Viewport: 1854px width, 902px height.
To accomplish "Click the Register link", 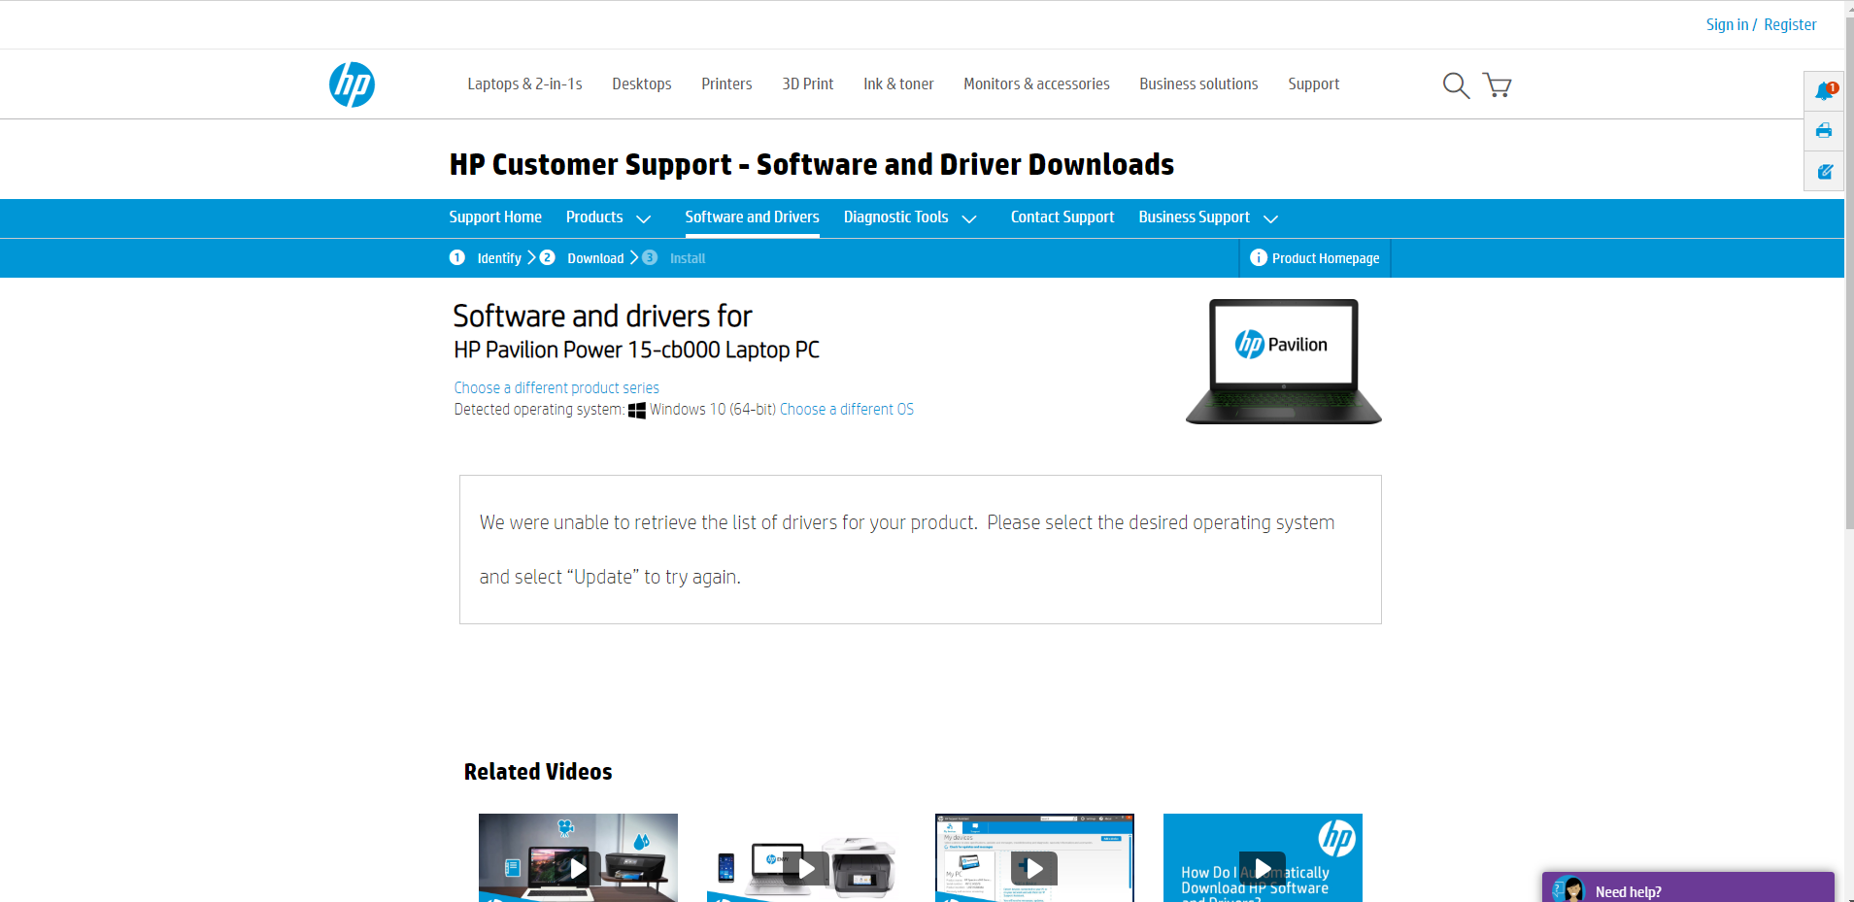I will [1790, 25].
